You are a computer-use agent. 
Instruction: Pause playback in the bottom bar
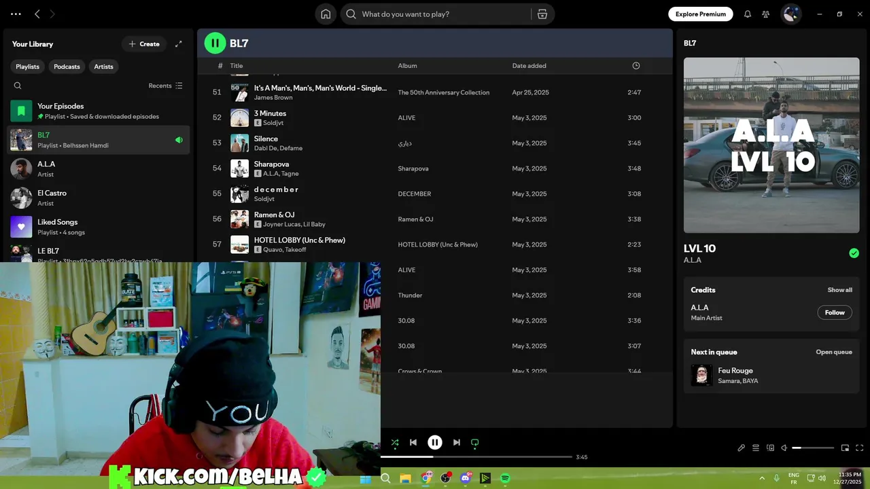435,443
